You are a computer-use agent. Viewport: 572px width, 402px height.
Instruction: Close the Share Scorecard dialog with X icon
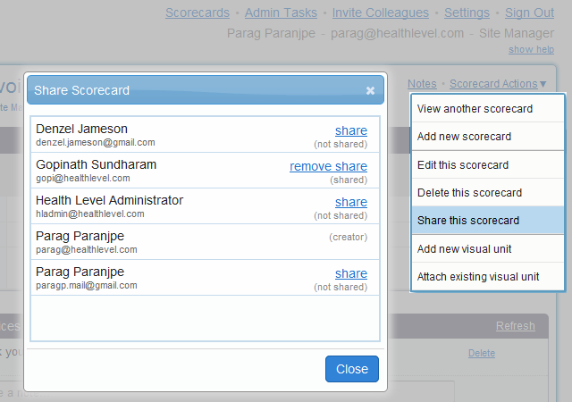tap(370, 90)
